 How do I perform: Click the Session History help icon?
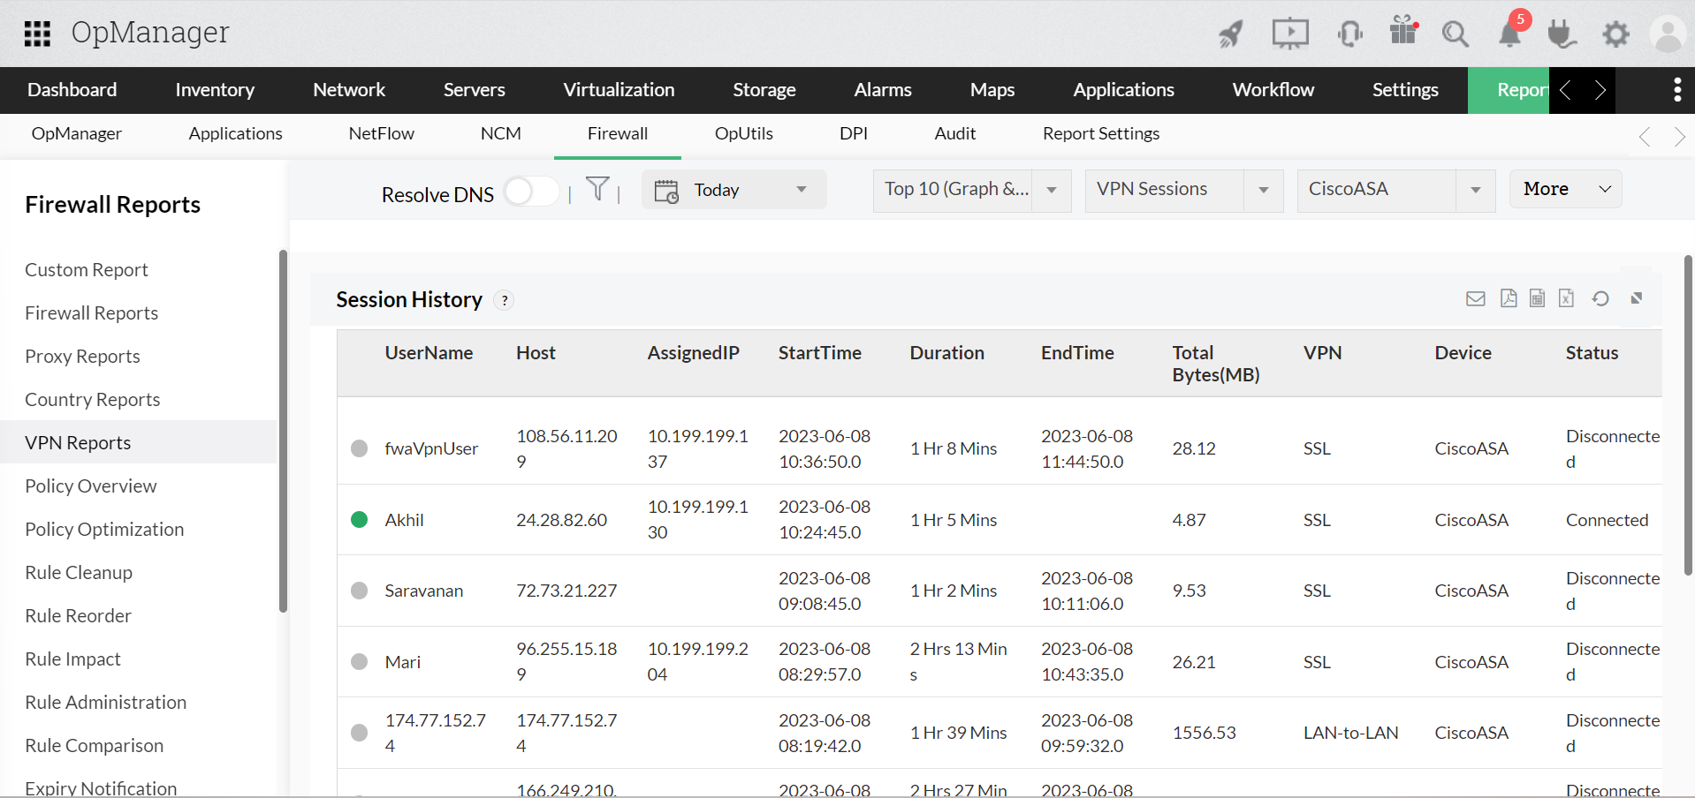[505, 300]
